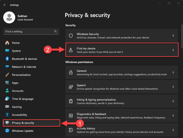Viewport: 183px width, 138px height.
Task: Click the Inking & typing clipboard icon
Action: point(71,101)
